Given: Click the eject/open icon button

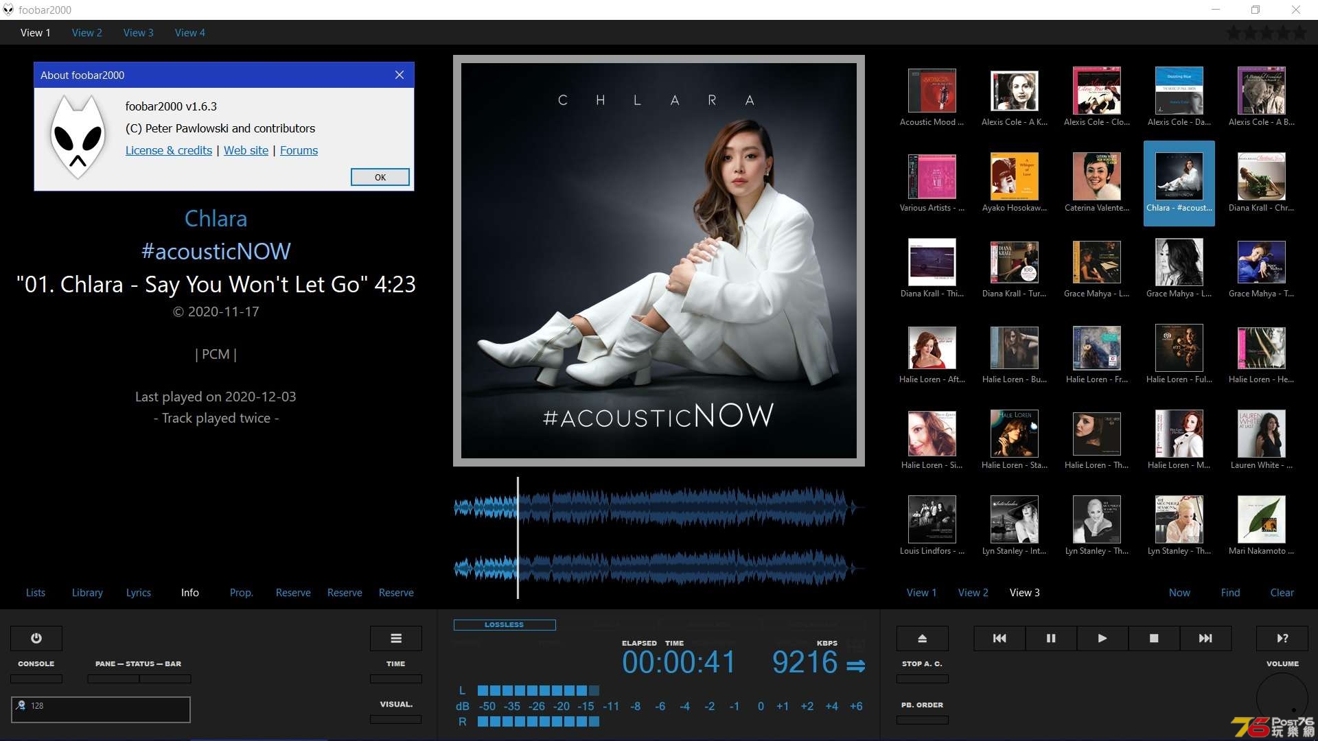Looking at the screenshot, I should tap(923, 638).
